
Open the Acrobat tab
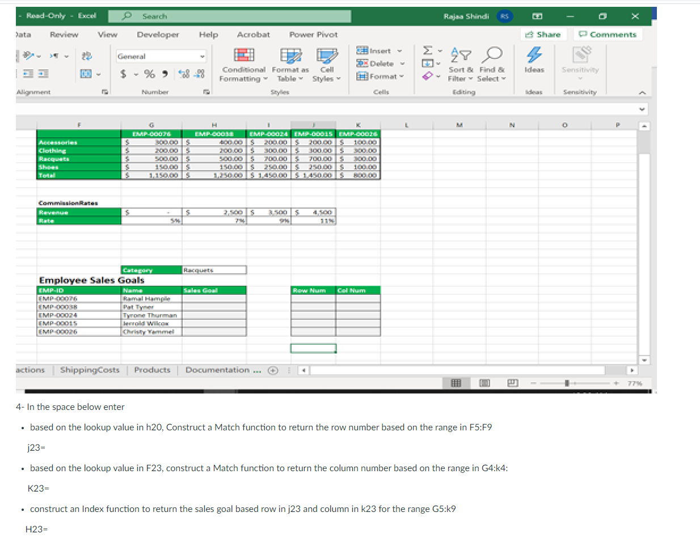254,35
